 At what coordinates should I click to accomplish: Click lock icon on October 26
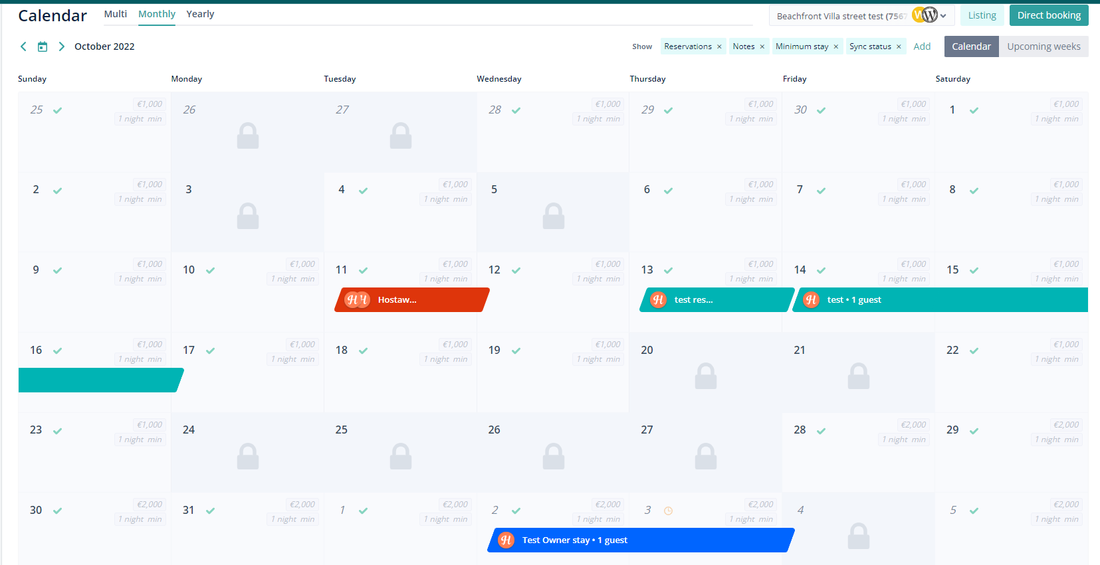coord(553,457)
